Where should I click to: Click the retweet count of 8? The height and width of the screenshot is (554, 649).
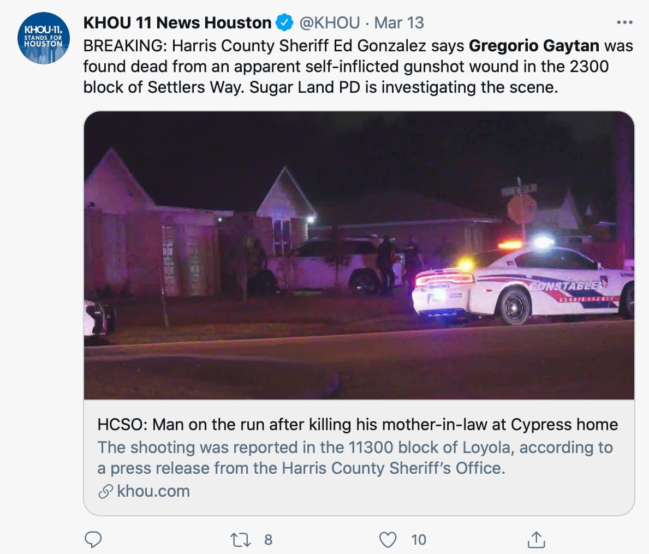click(x=268, y=540)
